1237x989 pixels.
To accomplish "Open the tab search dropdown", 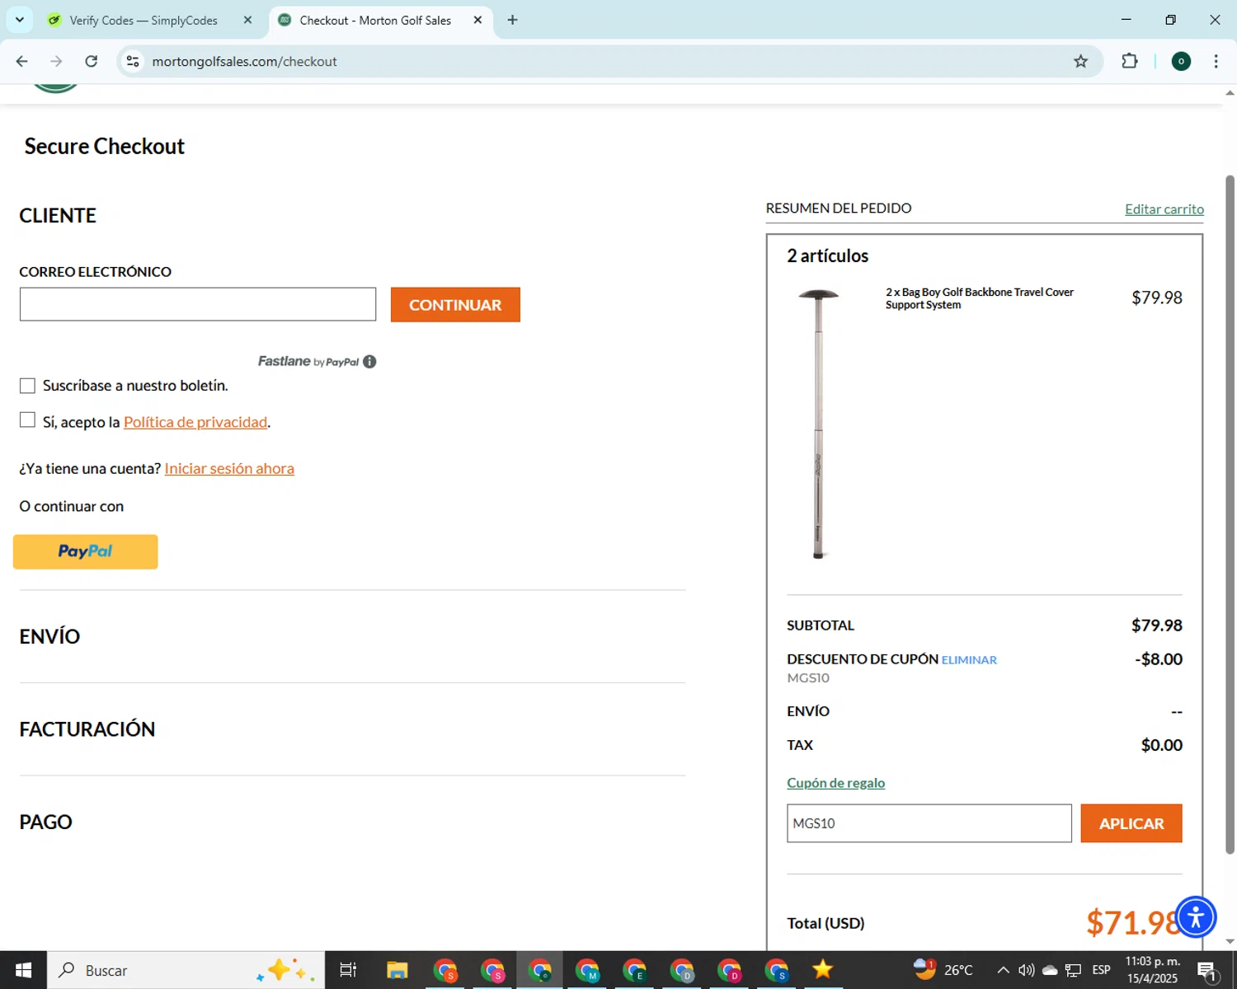I will pos(19,20).
